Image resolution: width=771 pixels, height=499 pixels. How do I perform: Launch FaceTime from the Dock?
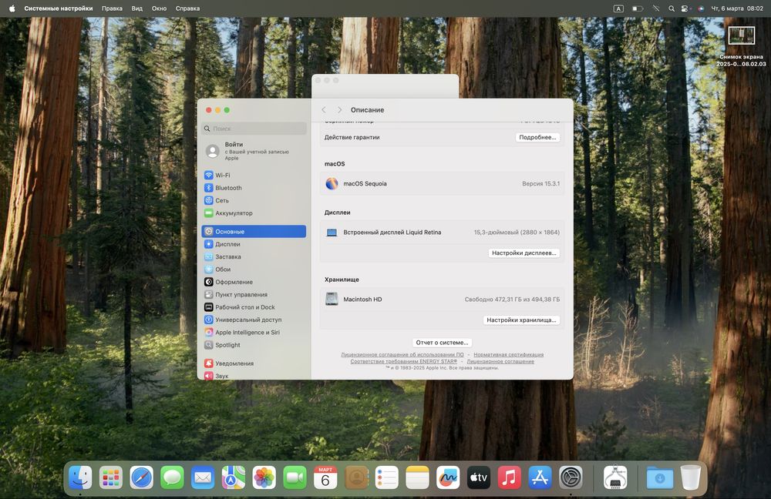(295, 477)
